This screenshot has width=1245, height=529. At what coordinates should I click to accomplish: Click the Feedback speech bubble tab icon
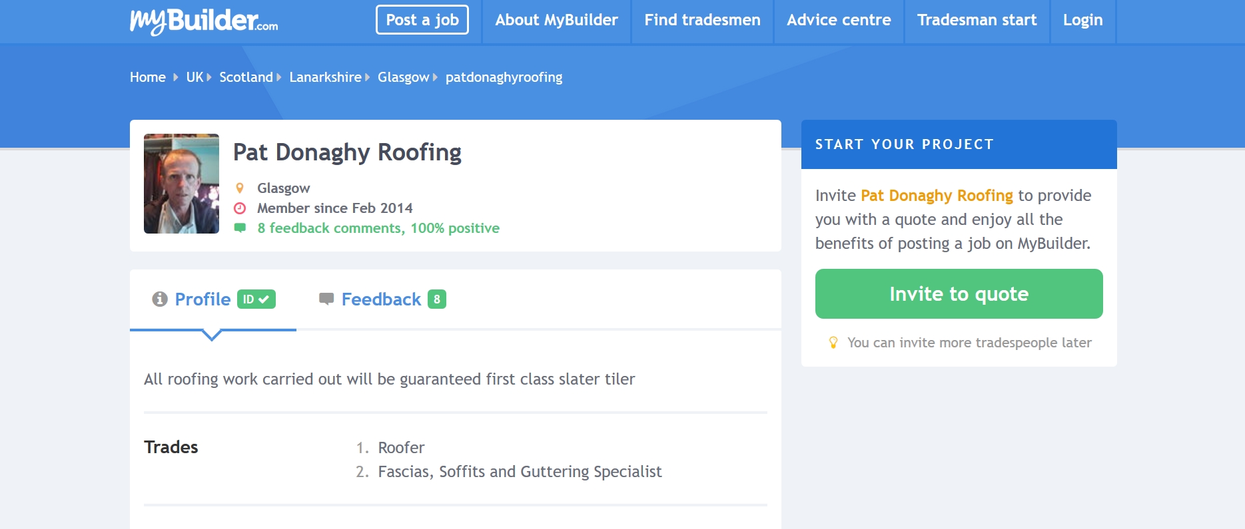click(x=326, y=299)
